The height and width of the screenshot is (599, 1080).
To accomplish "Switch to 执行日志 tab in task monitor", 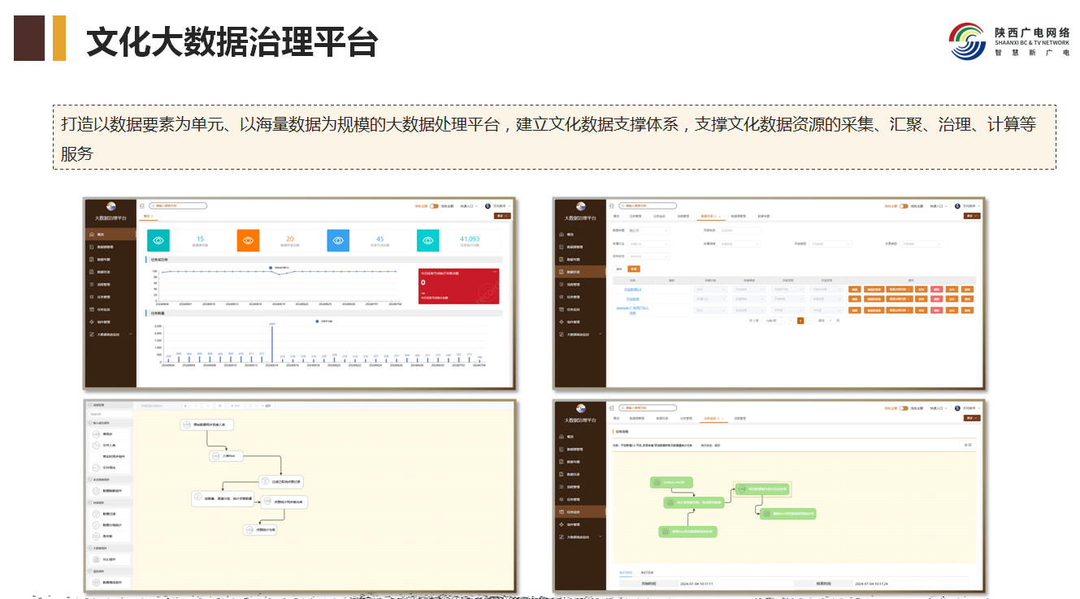I will tap(647, 572).
